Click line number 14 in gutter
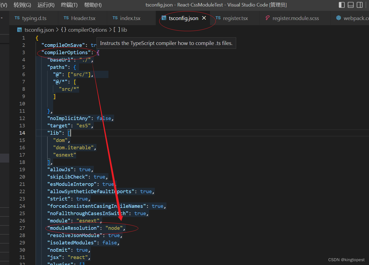 point(22,133)
